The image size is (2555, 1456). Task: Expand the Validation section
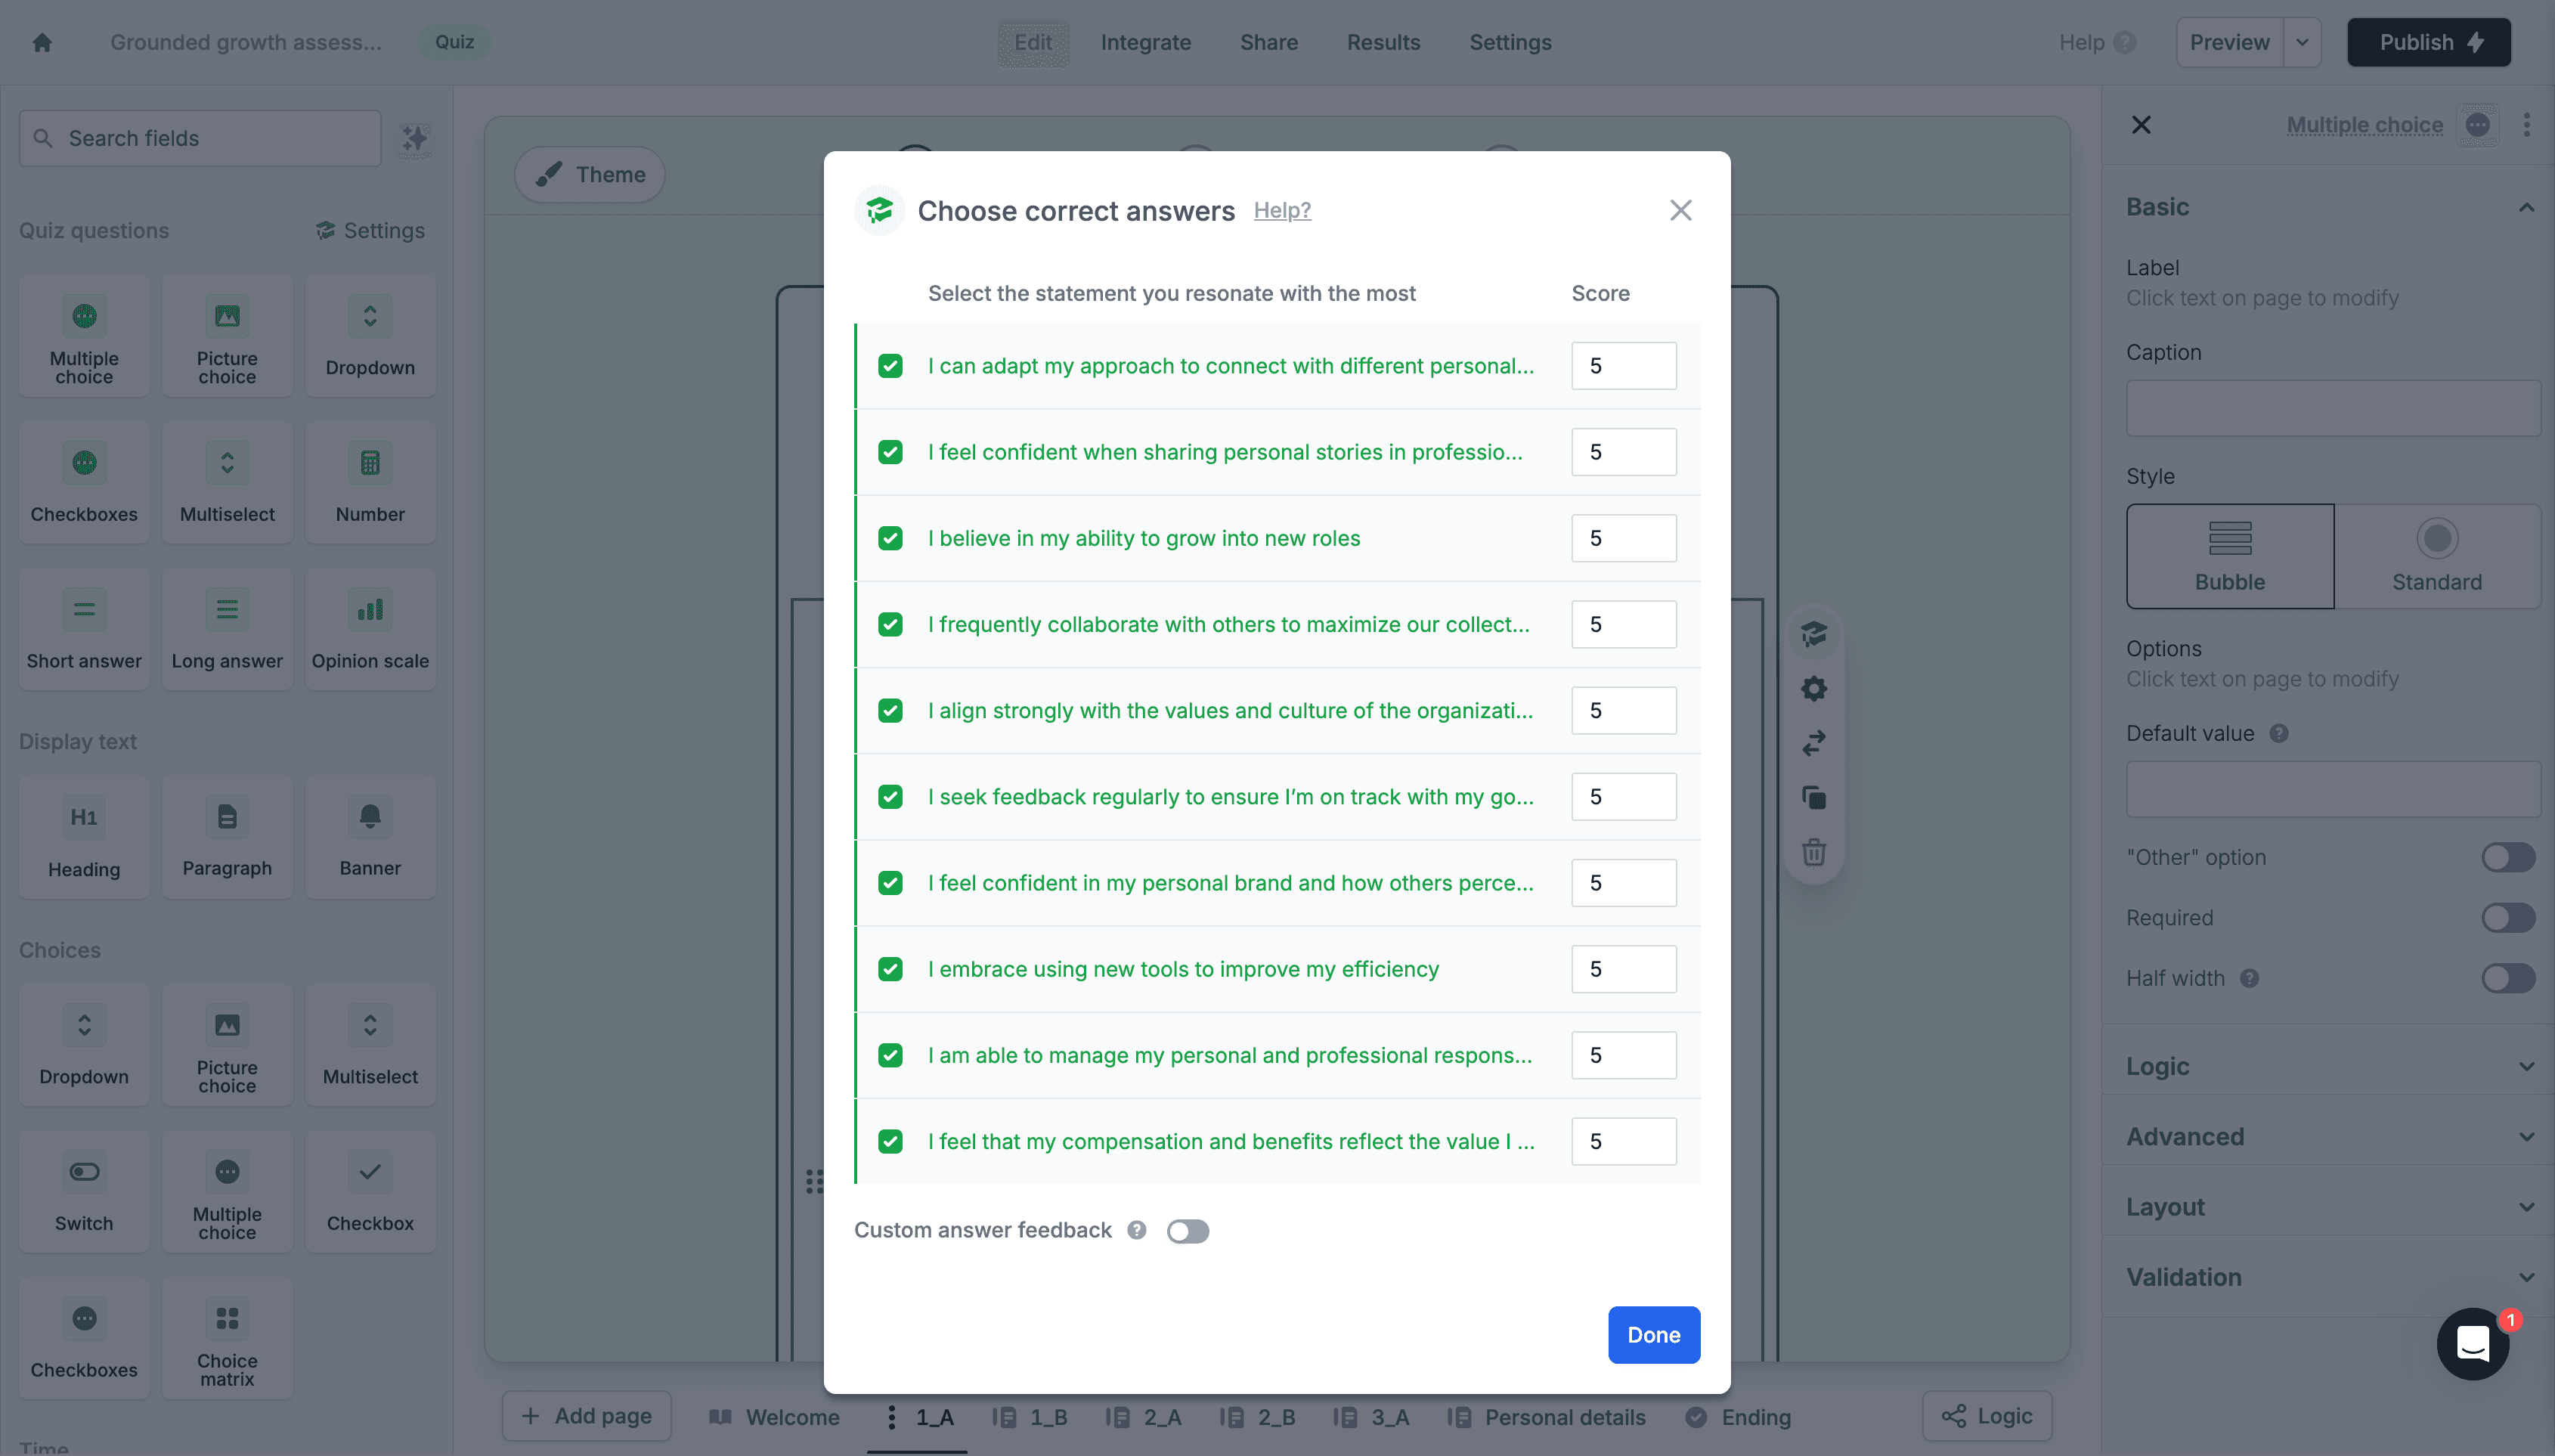point(2330,1277)
